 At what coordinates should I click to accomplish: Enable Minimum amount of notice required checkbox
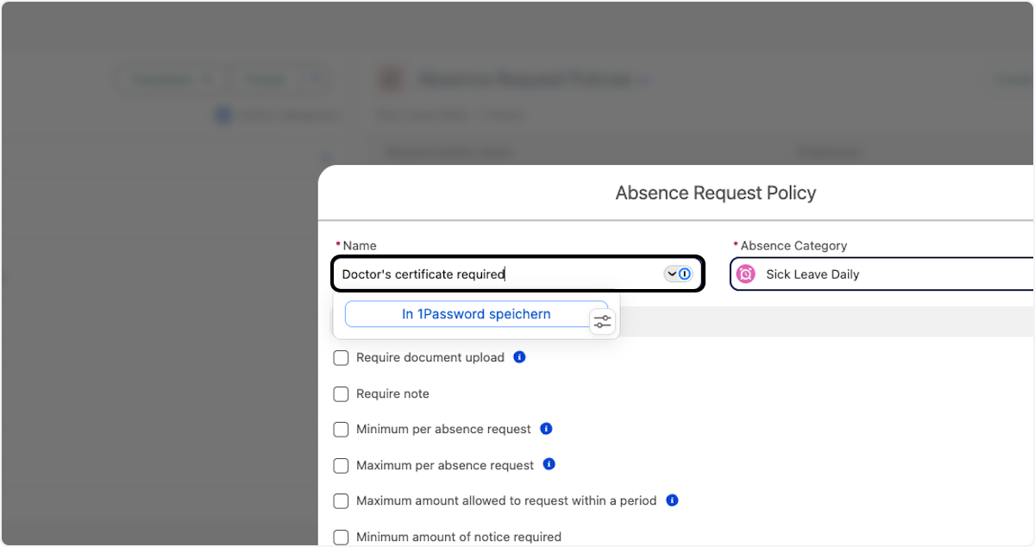(342, 537)
